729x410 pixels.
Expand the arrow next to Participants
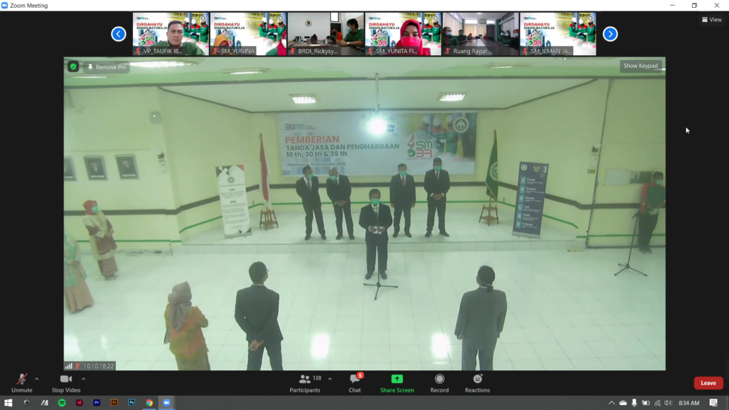coord(330,379)
